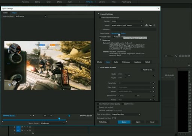
Task: Click the video preview frame
Action: point(48,66)
